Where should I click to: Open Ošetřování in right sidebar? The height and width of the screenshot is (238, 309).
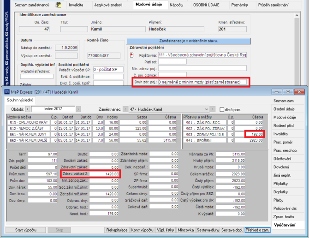[288, 159]
